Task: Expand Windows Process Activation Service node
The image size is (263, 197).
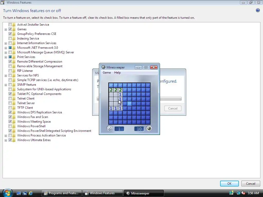Action: (x=6, y=136)
